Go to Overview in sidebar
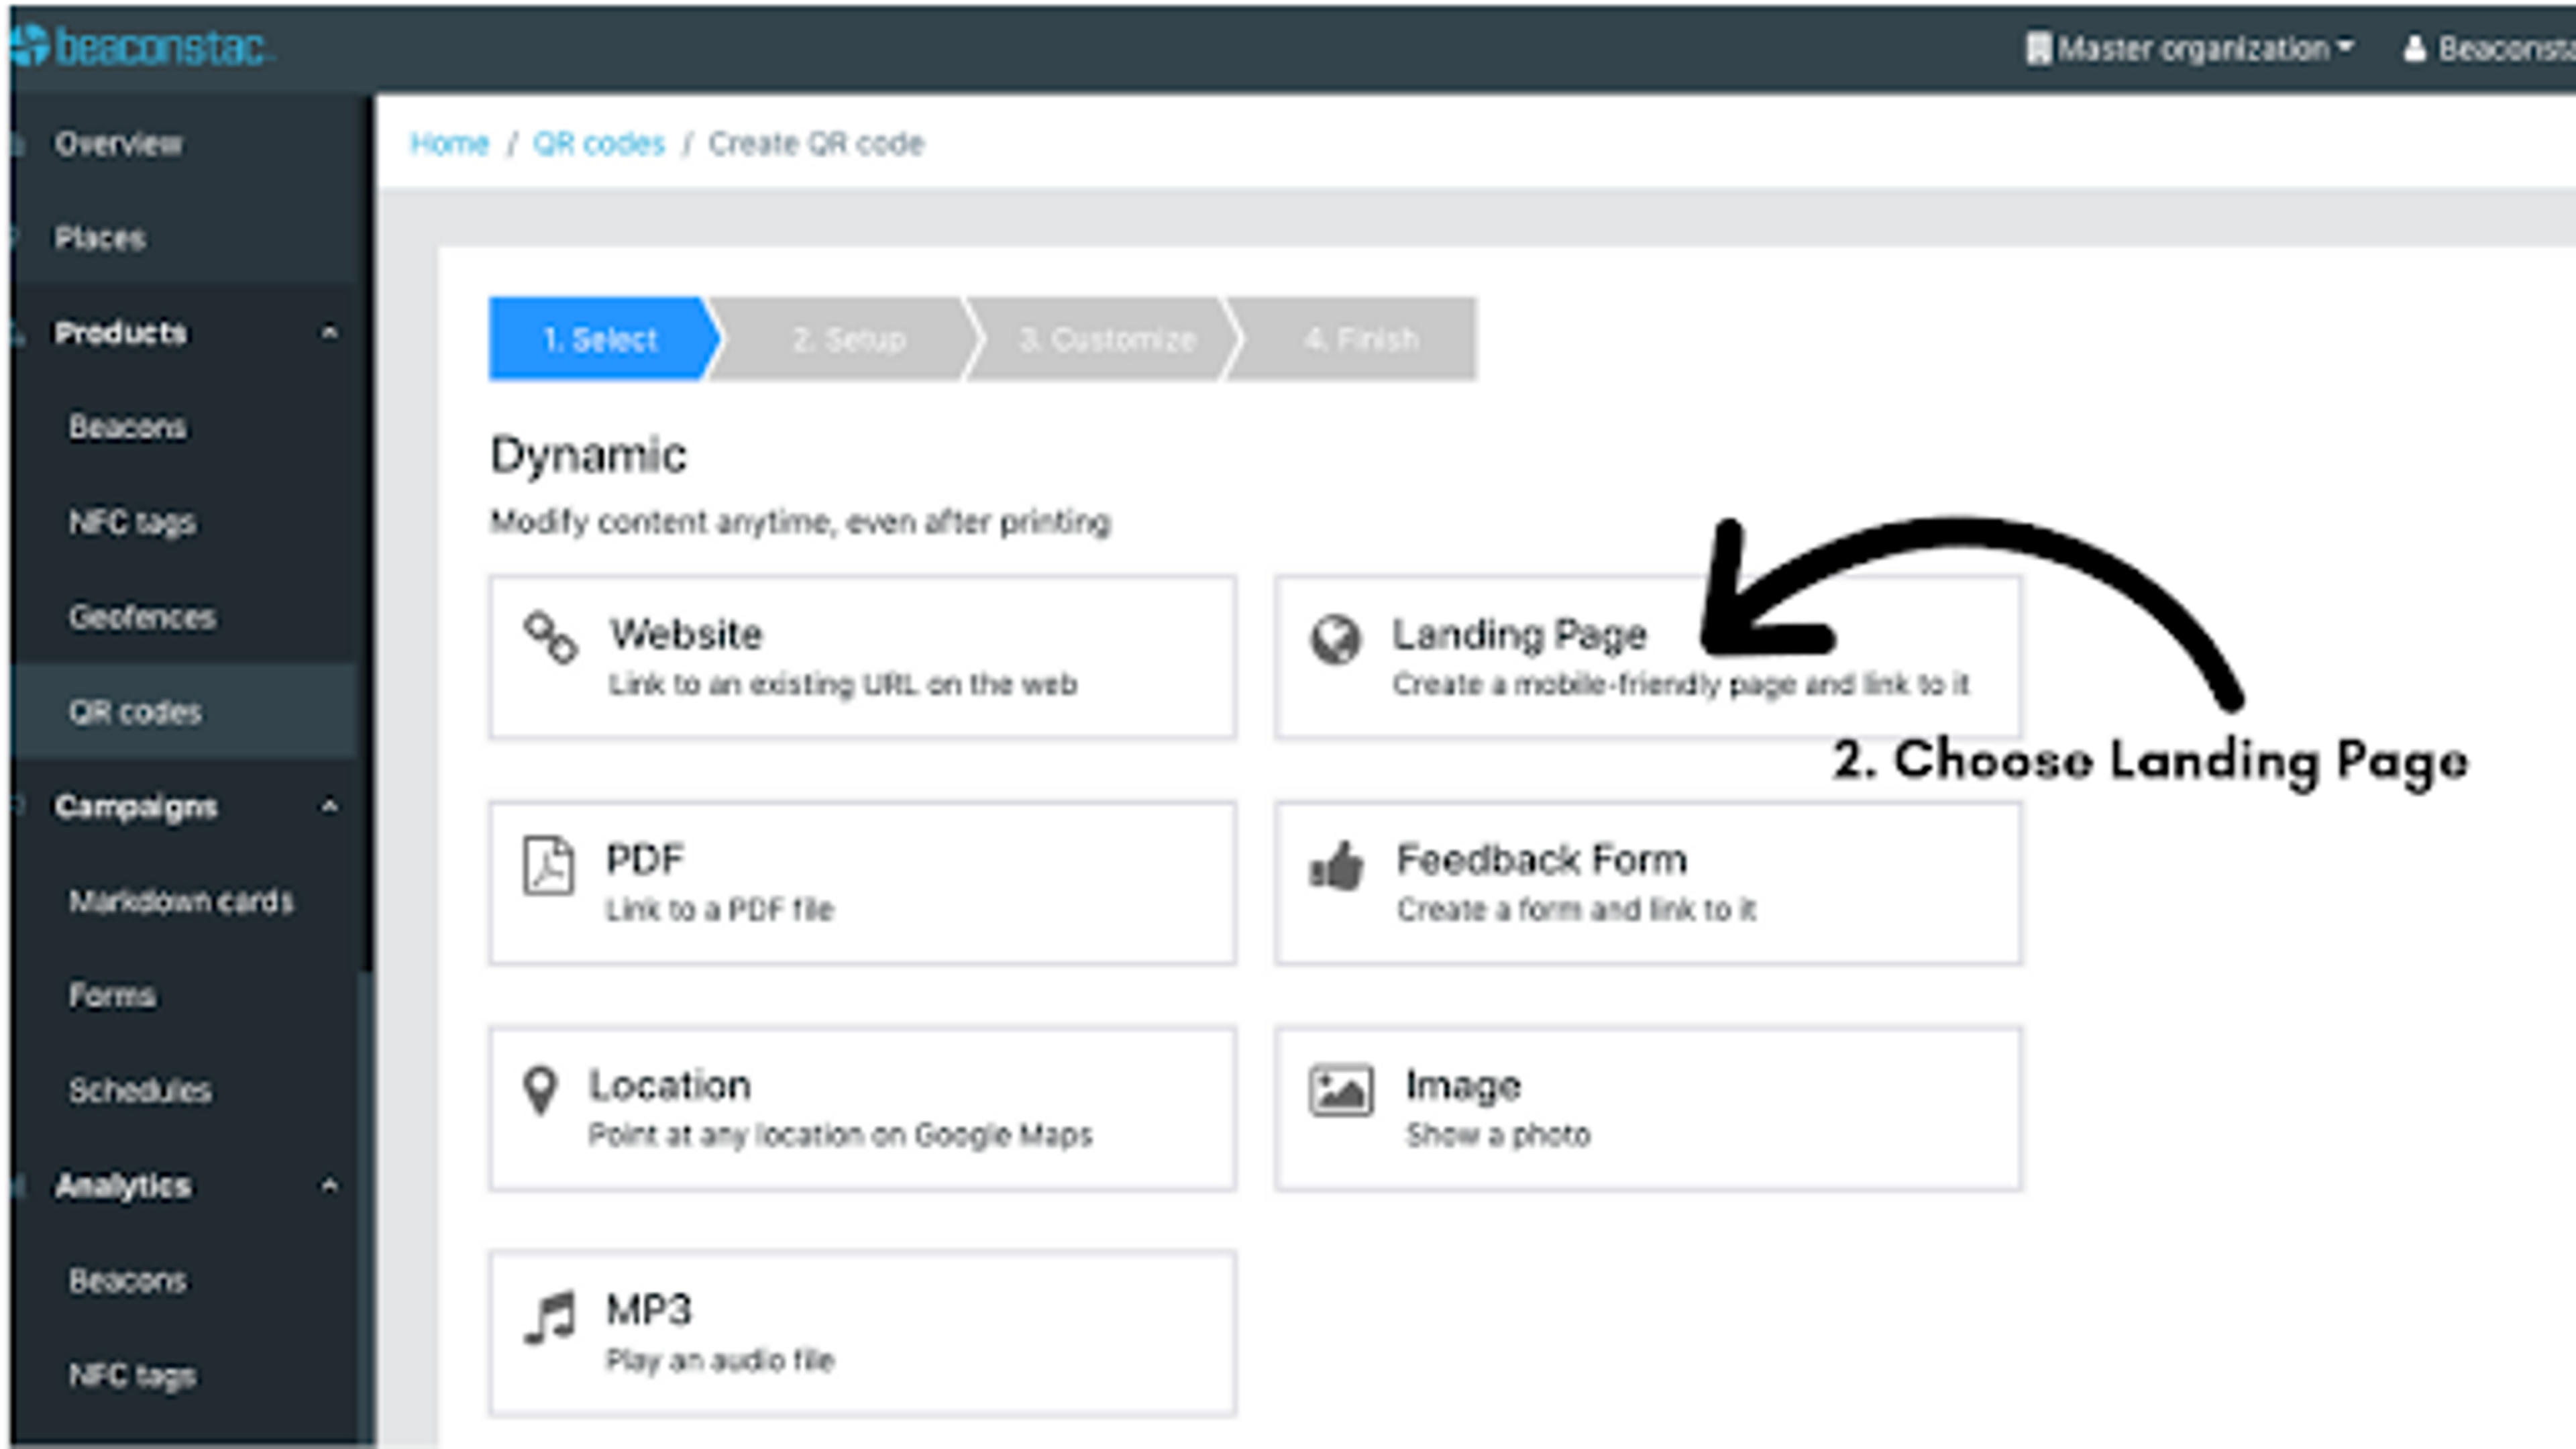The width and height of the screenshot is (2576, 1449). [x=119, y=144]
